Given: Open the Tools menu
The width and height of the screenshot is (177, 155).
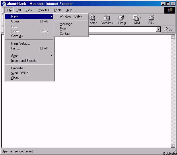Looking at the screenshot, I should tap(57, 10).
